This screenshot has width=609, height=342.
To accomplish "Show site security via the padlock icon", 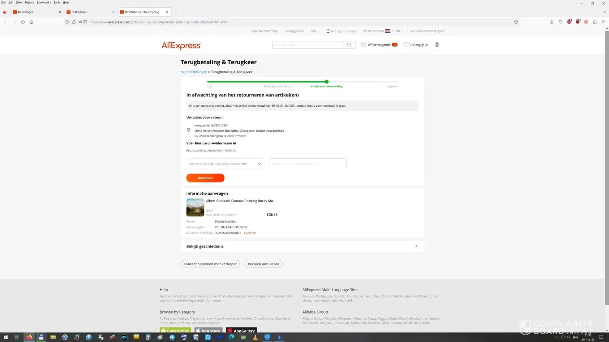I will (74, 22).
